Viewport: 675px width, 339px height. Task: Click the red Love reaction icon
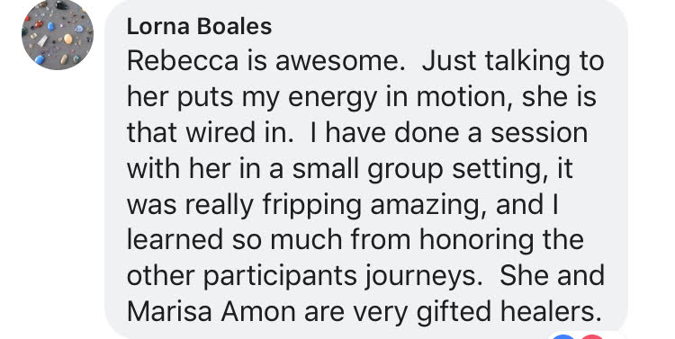592,336
